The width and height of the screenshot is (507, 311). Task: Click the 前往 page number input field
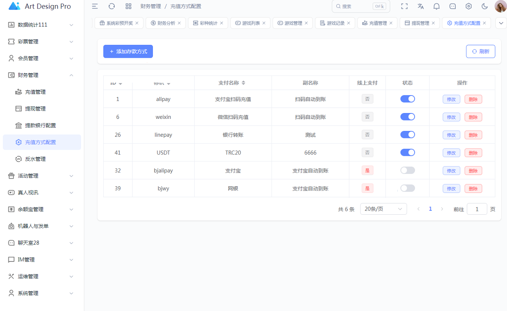477,209
